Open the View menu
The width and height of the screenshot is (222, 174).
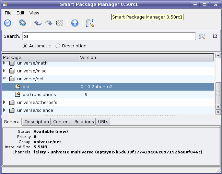(34, 13)
